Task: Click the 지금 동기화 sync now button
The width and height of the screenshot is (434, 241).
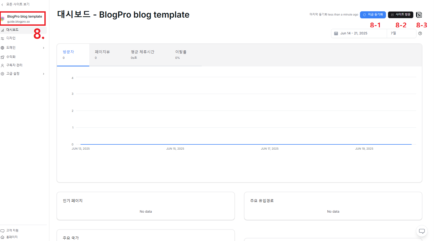Action: tap(373, 15)
